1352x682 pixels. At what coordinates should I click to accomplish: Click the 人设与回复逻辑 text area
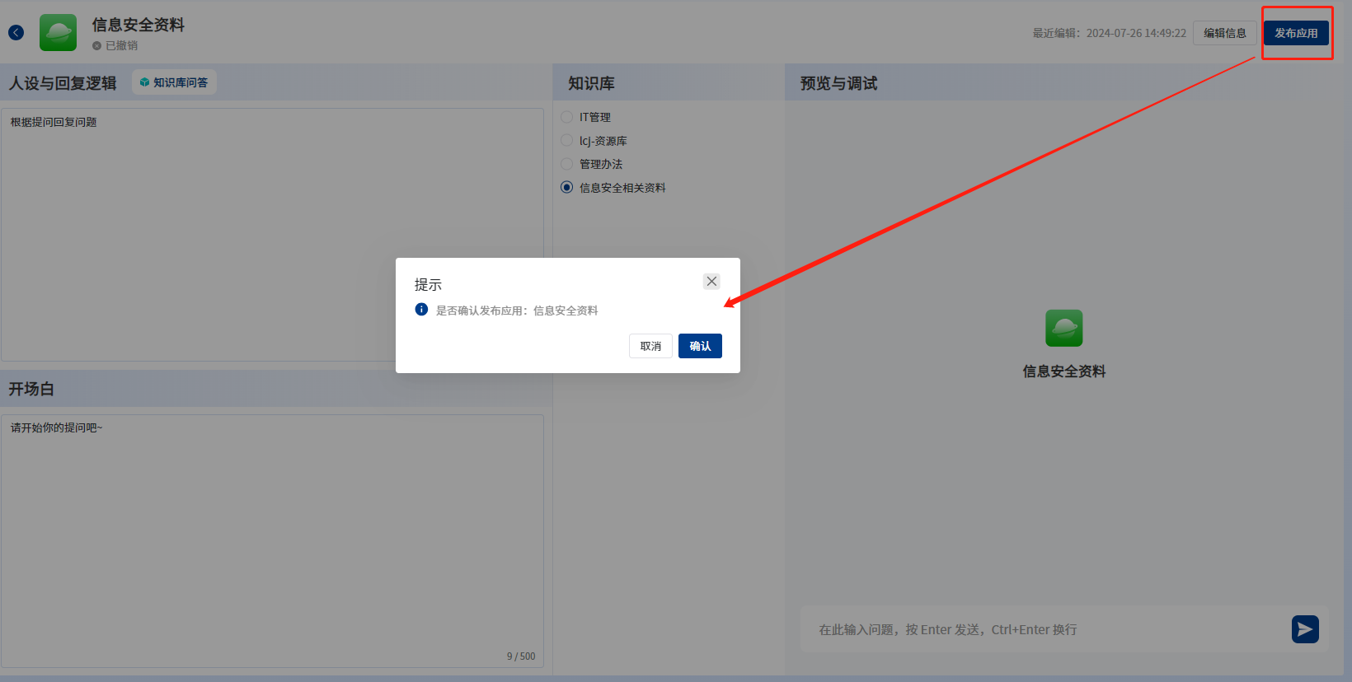198,231
